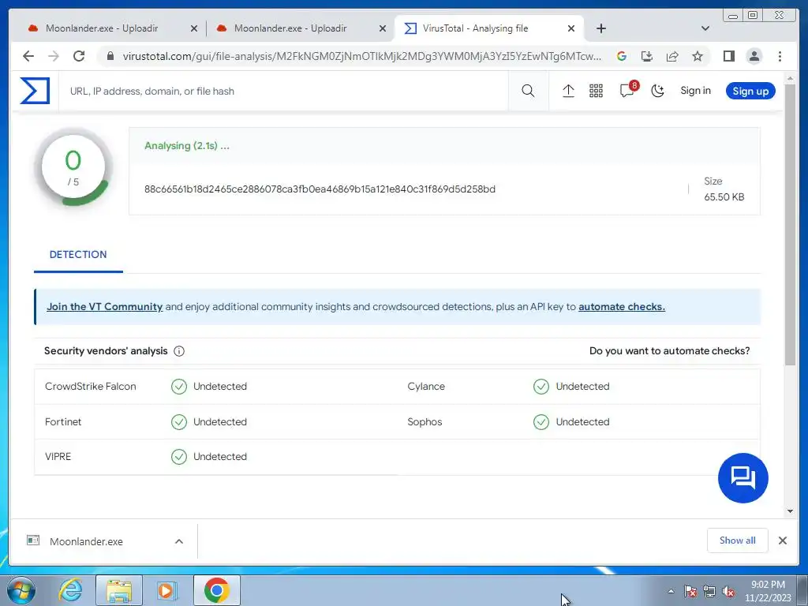This screenshot has height=606, width=808.
Task: Launch Internet Explorer from the taskbar
Action: 71,590
